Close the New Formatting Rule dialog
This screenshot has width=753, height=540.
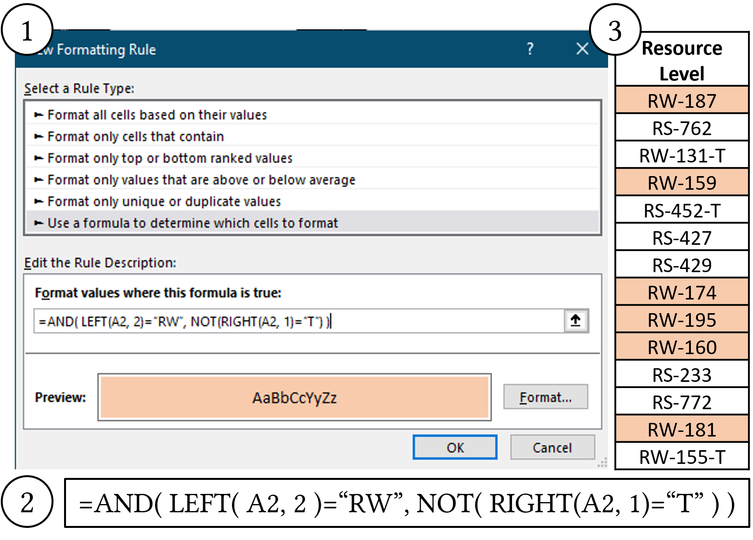[x=582, y=49]
